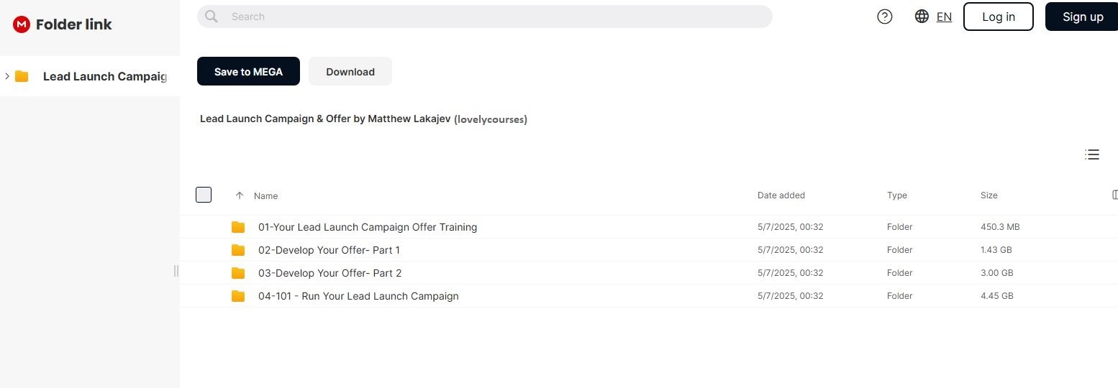
Task: Switch view using the list view icon
Action: click(x=1092, y=154)
